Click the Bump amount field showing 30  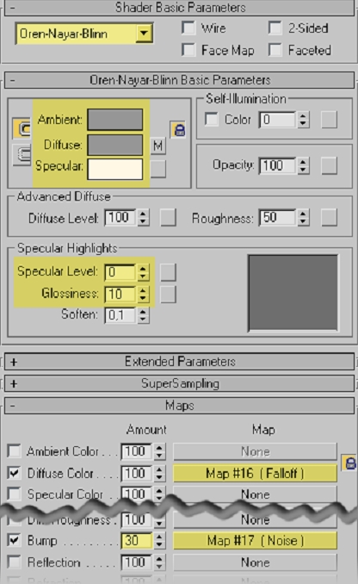[136, 540]
